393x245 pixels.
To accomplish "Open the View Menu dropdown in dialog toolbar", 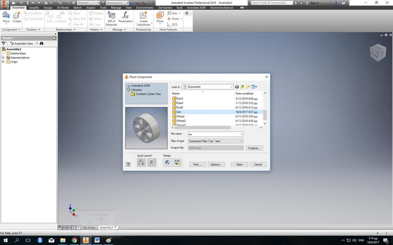I will [x=254, y=87].
